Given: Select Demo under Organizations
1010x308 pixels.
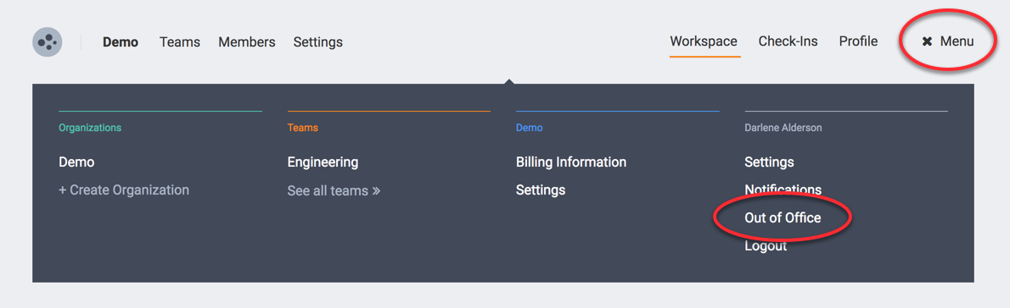Looking at the screenshot, I should coord(76,162).
